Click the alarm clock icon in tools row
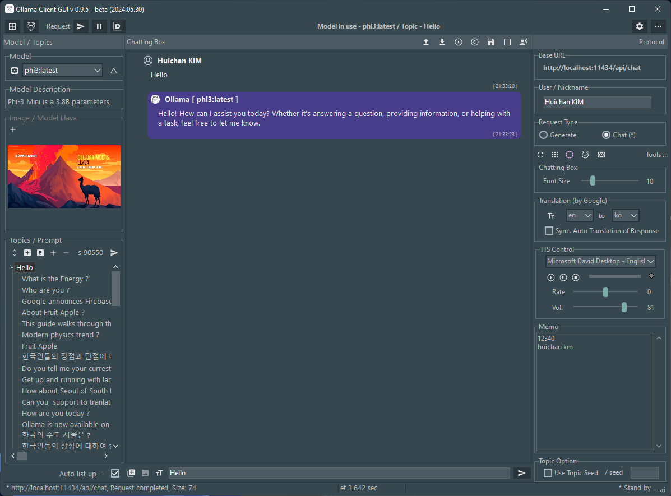671x496 pixels. [585, 155]
